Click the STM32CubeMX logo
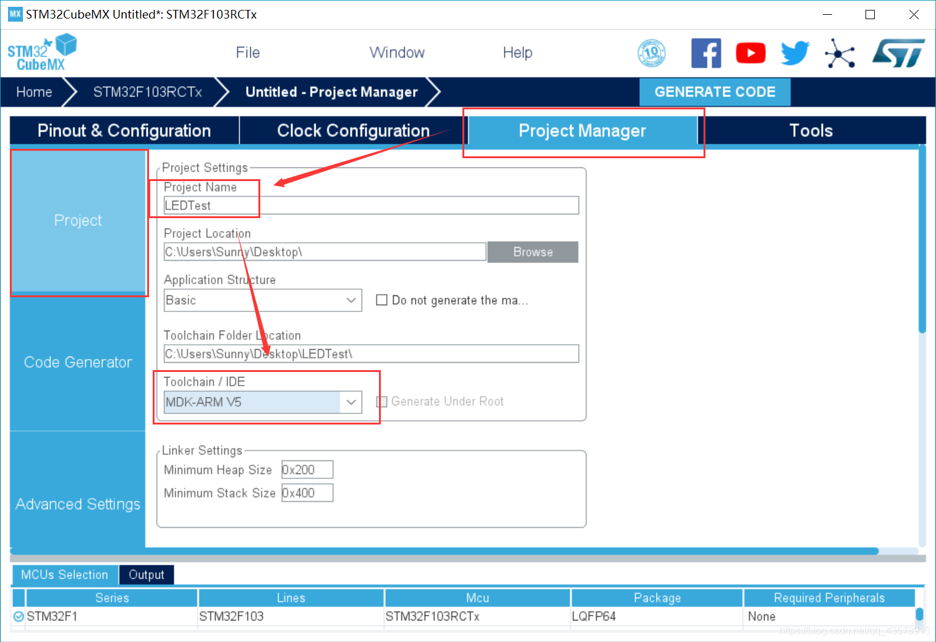 click(42, 53)
